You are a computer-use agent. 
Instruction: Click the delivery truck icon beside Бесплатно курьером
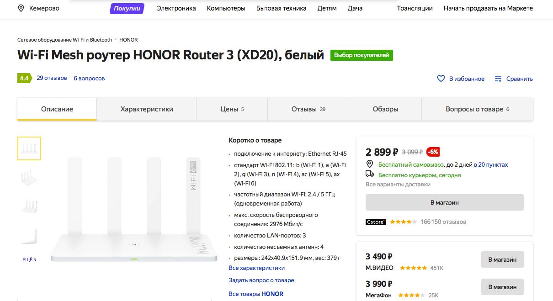(x=370, y=174)
